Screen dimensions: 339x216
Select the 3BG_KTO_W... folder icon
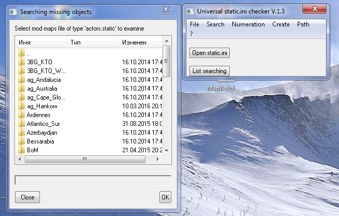[21, 71]
